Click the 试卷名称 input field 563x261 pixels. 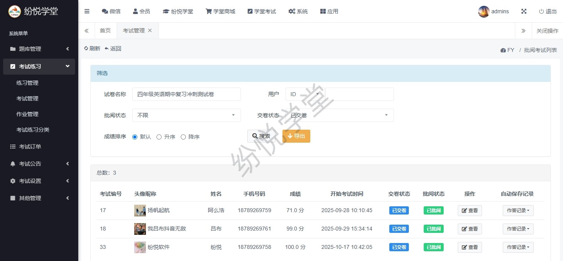click(186, 94)
